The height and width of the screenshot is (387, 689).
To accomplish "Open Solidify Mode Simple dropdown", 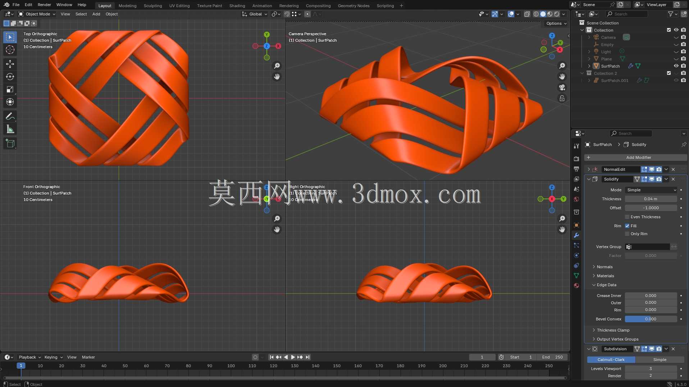I will (651, 190).
